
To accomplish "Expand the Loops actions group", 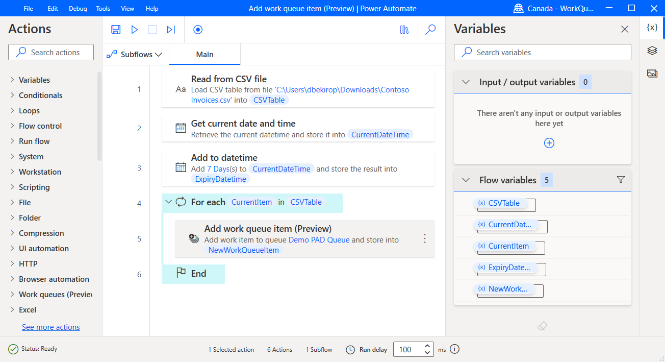I will coord(12,110).
